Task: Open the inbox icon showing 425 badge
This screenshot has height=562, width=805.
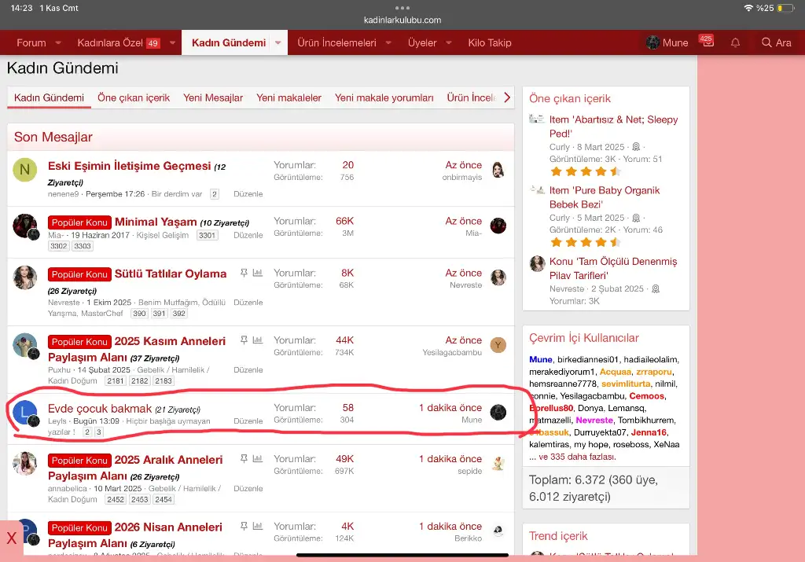Action: coord(708,42)
